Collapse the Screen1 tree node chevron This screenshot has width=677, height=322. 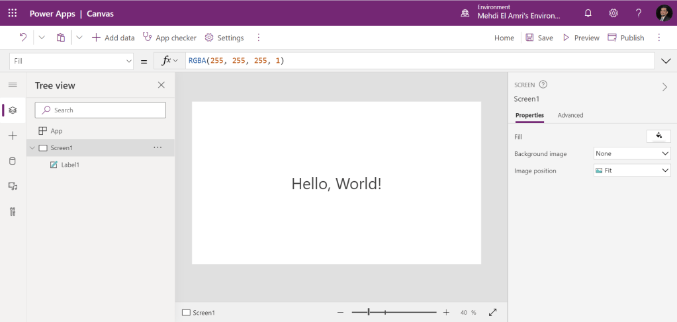pos(32,148)
